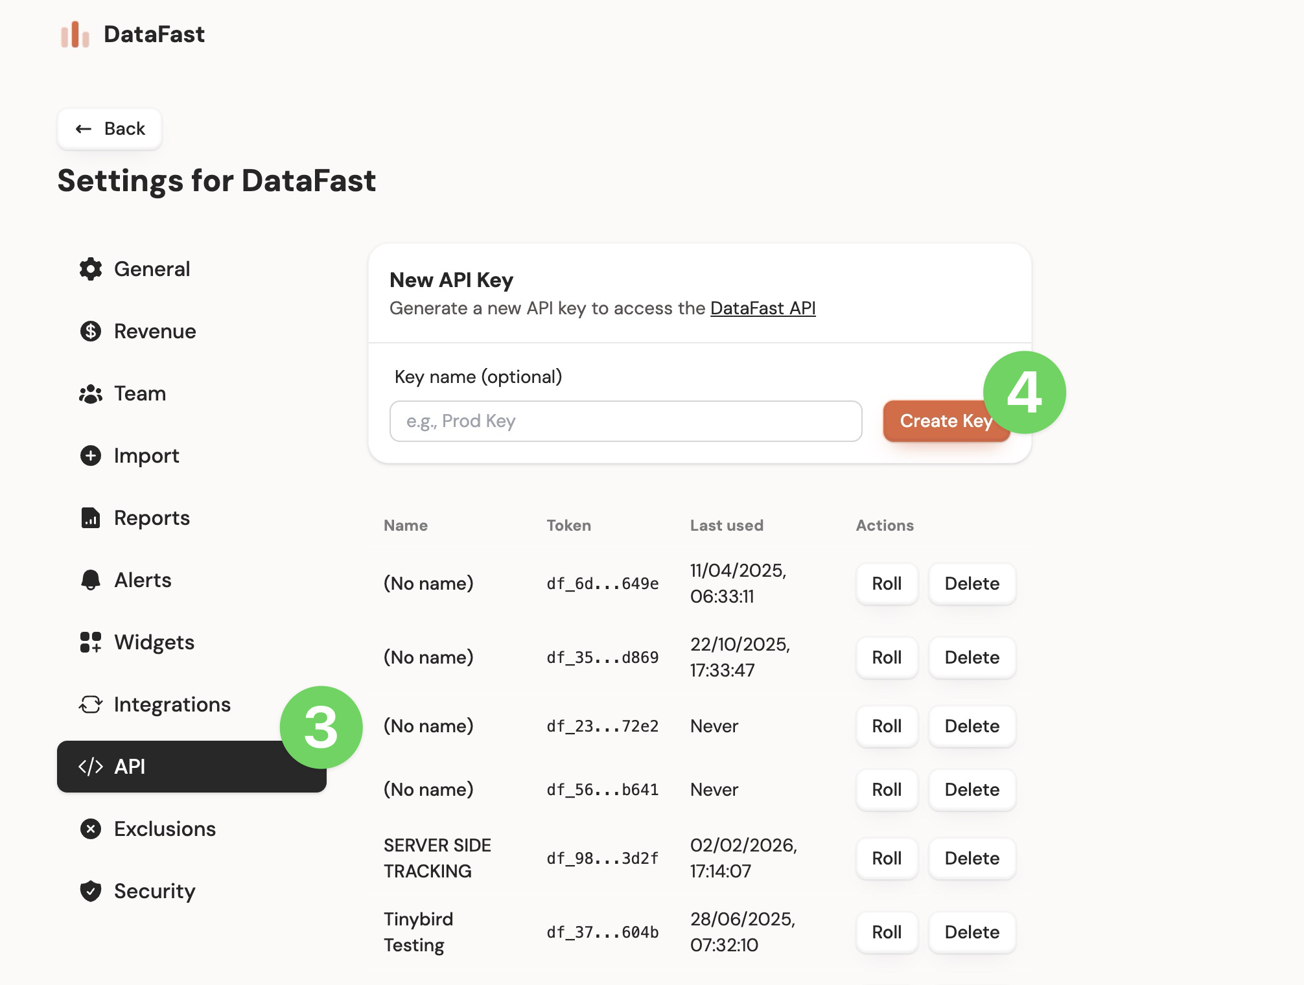Click the Widgets grid icon
The height and width of the screenshot is (985, 1304).
pyautogui.click(x=91, y=642)
